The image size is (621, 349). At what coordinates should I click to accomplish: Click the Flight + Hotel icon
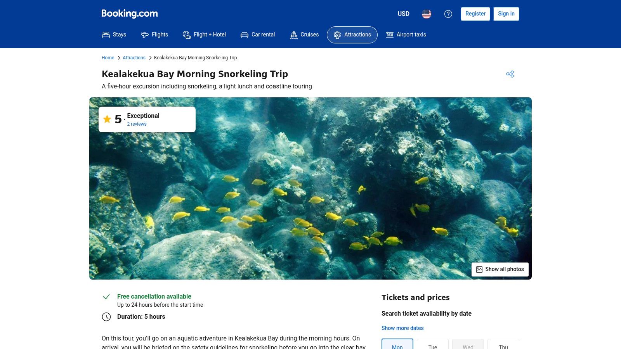[x=187, y=34]
